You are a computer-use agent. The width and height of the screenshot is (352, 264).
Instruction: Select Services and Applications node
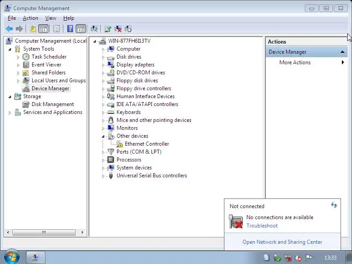[53, 112]
